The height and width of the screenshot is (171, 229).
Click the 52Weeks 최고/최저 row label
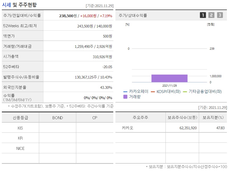(20, 26)
